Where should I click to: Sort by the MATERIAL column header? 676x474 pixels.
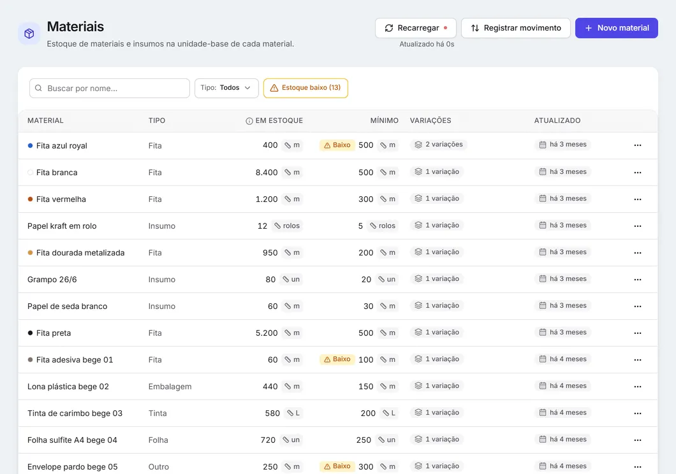point(45,121)
